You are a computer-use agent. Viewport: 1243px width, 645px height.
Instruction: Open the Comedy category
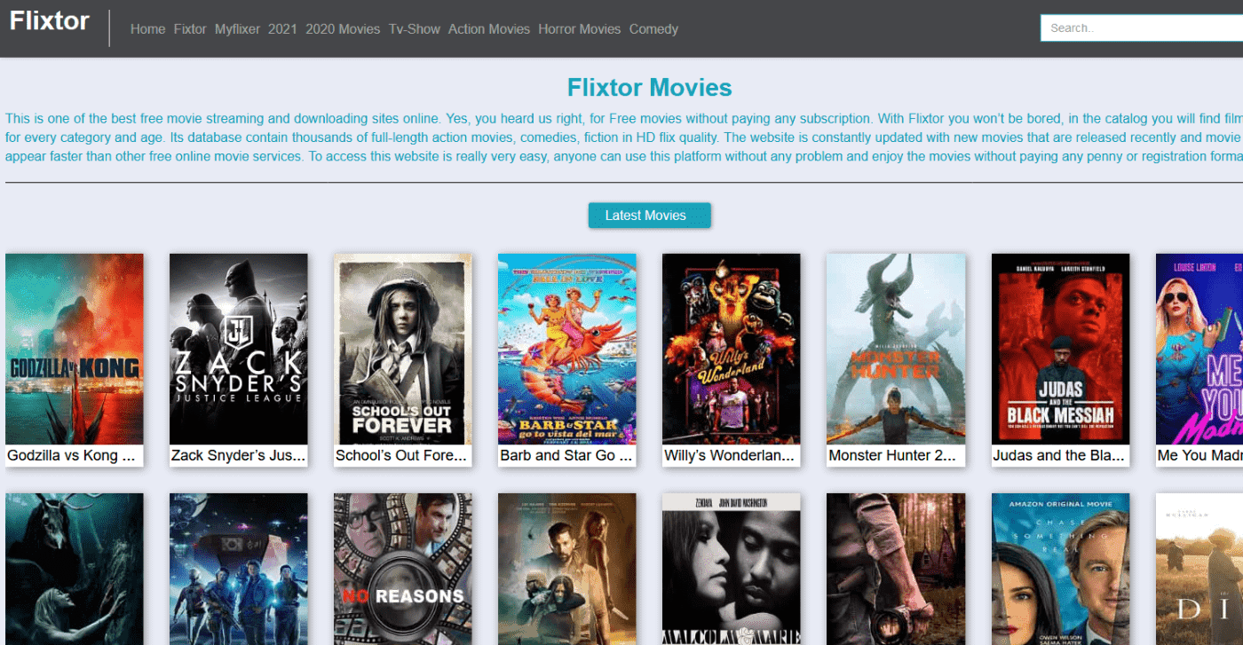653,29
